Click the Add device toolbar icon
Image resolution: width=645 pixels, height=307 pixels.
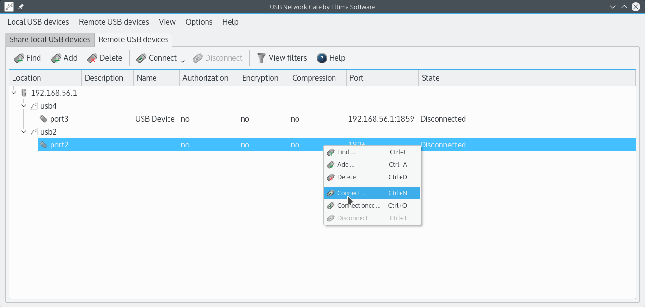tap(56, 58)
